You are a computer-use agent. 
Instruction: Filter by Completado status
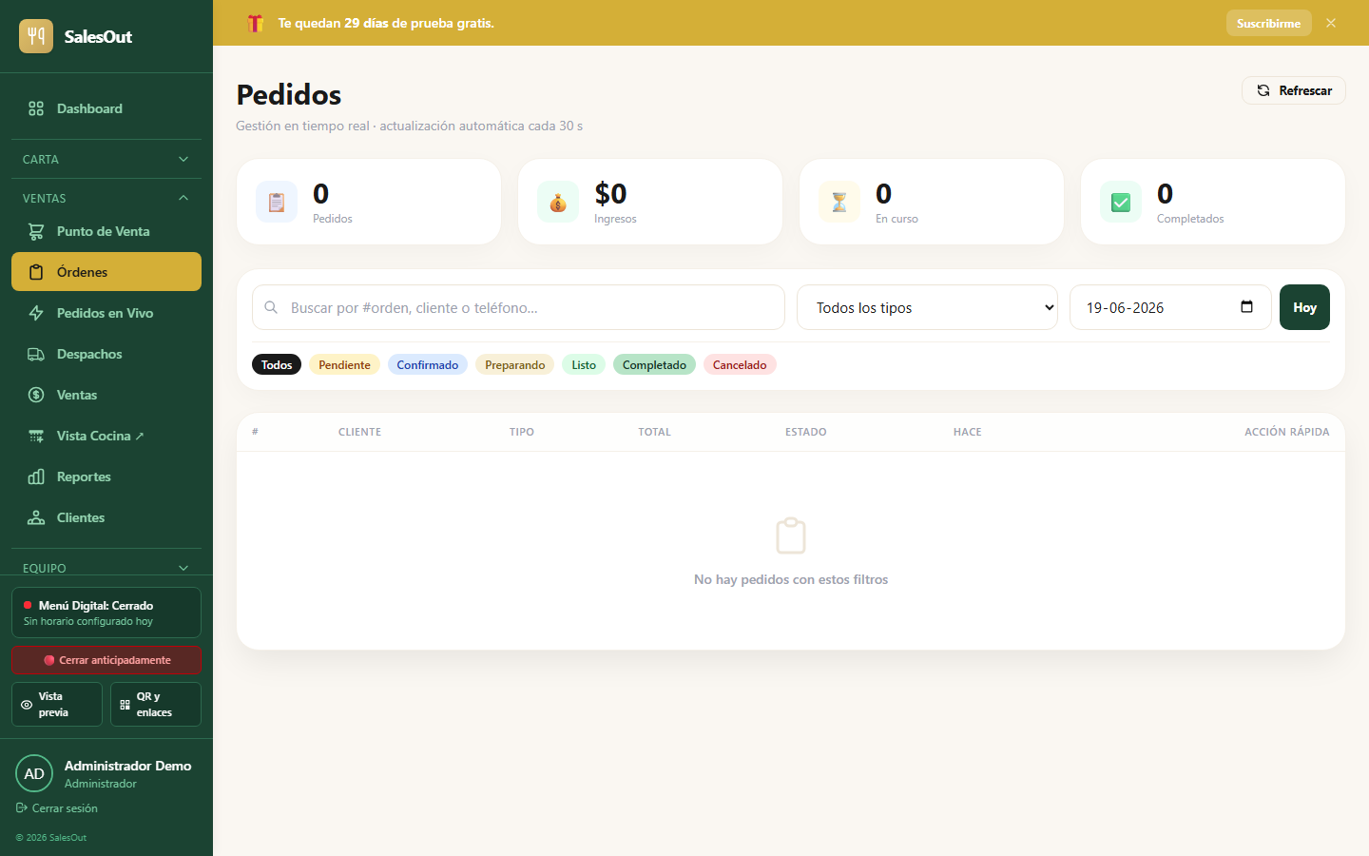[x=654, y=364]
